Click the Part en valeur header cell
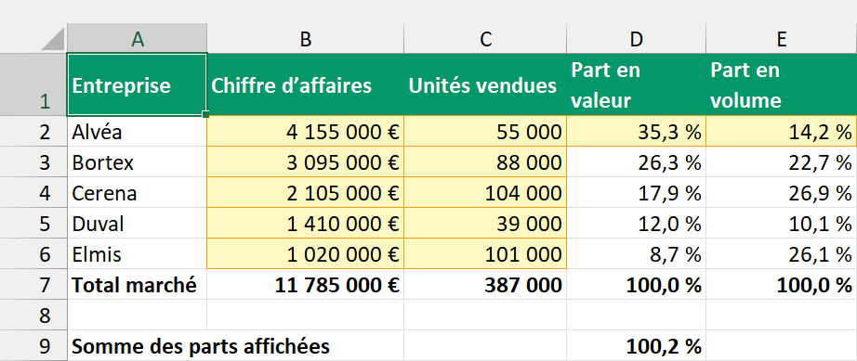 [636, 84]
